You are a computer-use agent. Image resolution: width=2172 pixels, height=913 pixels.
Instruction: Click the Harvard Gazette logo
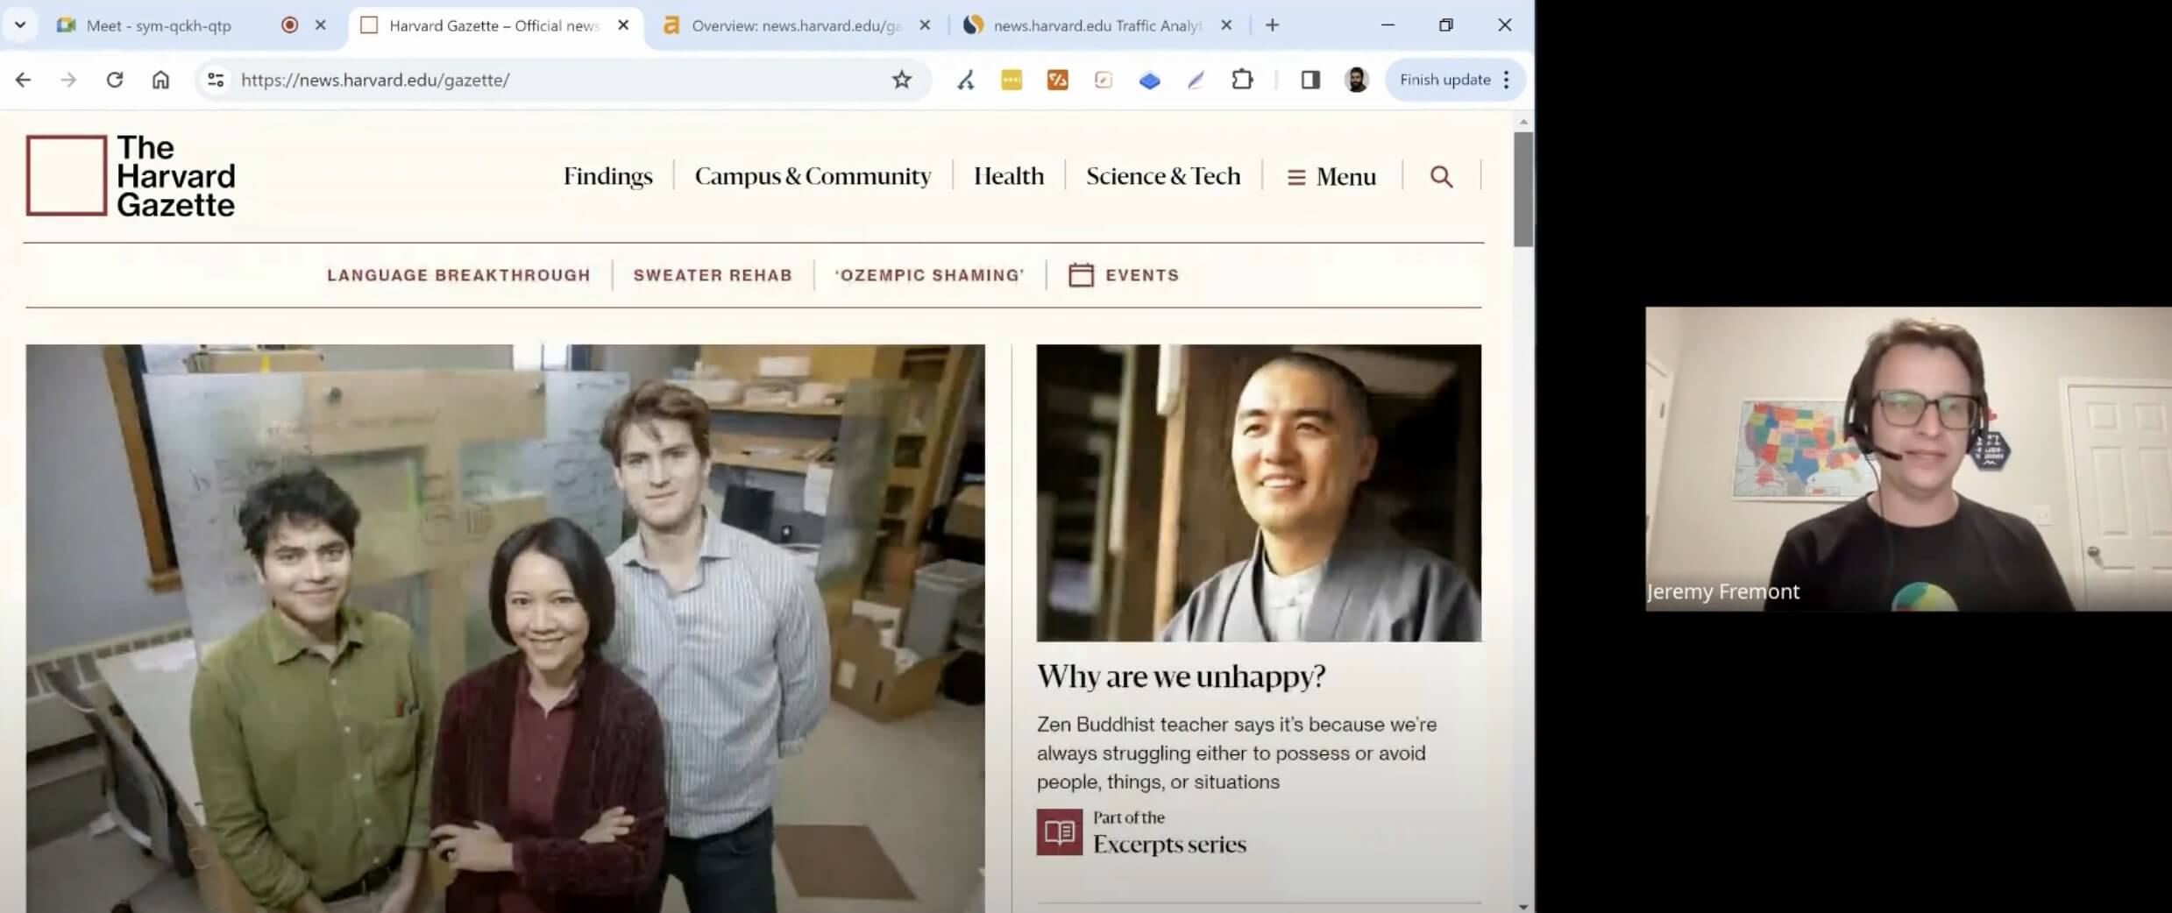(x=131, y=175)
